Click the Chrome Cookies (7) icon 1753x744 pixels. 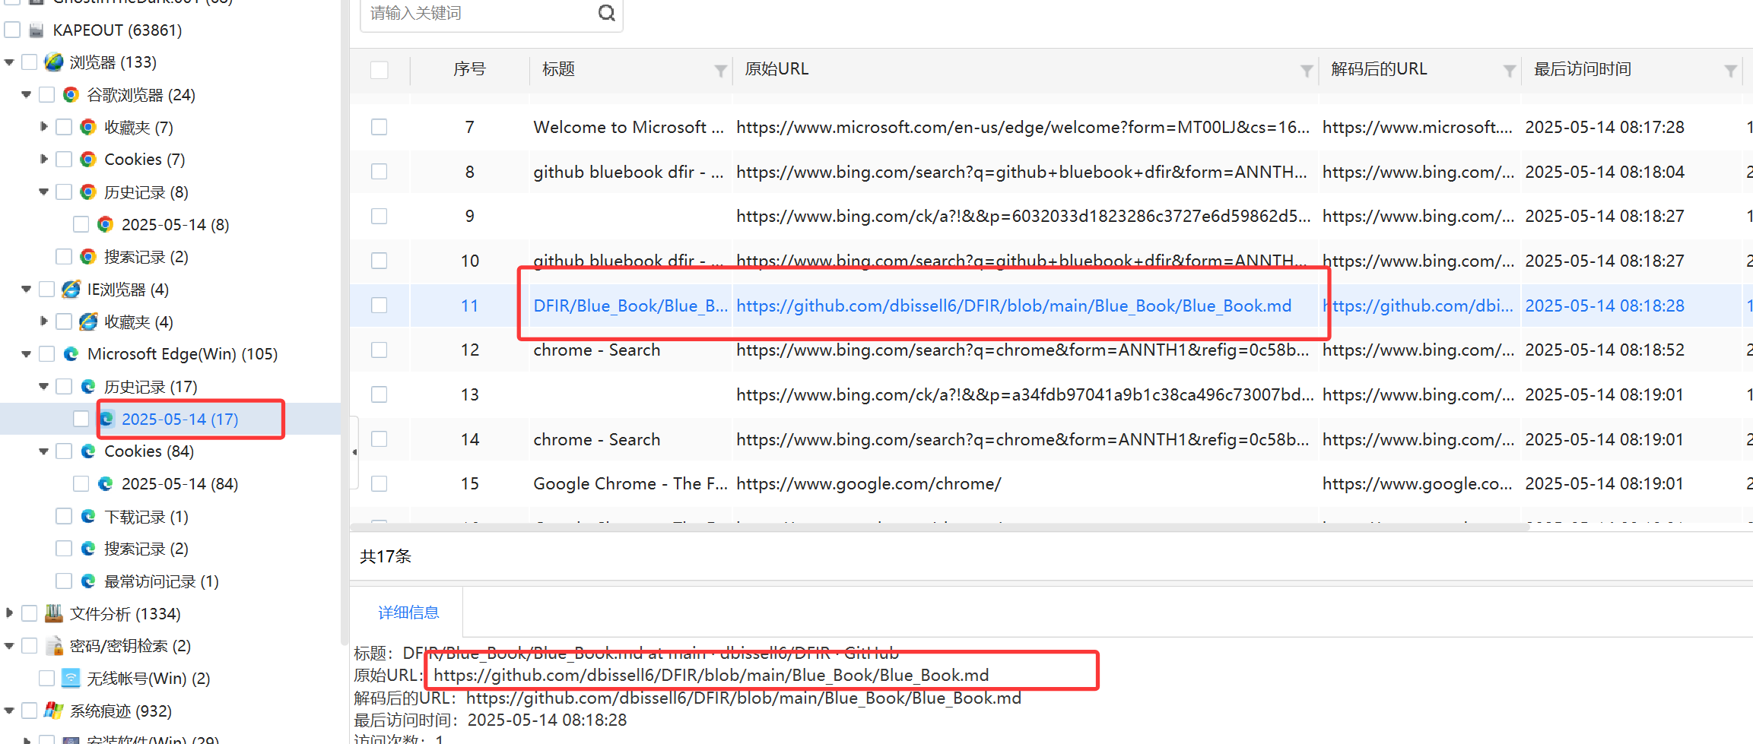88,160
